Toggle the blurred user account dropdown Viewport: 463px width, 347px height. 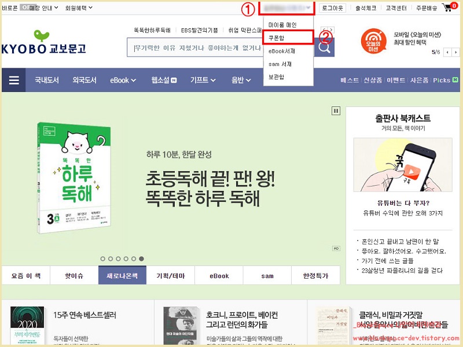[x=286, y=8]
